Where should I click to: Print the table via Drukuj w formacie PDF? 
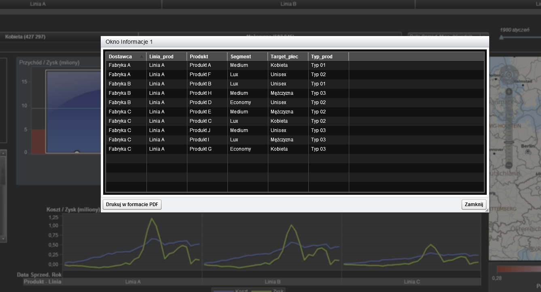[132, 205]
